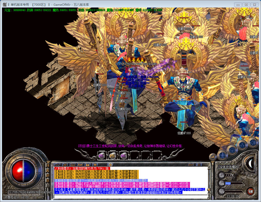Use the item in quick slot 1

click(102, 156)
